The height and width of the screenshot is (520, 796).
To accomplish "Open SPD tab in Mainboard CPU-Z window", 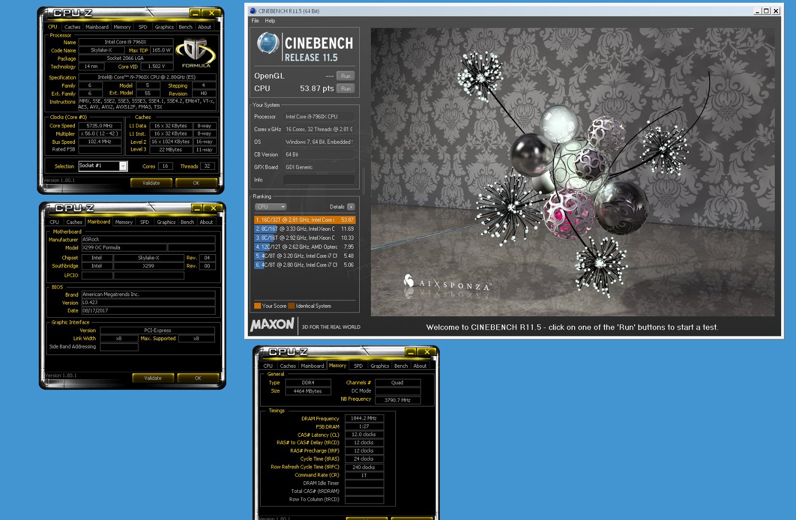I will (144, 222).
